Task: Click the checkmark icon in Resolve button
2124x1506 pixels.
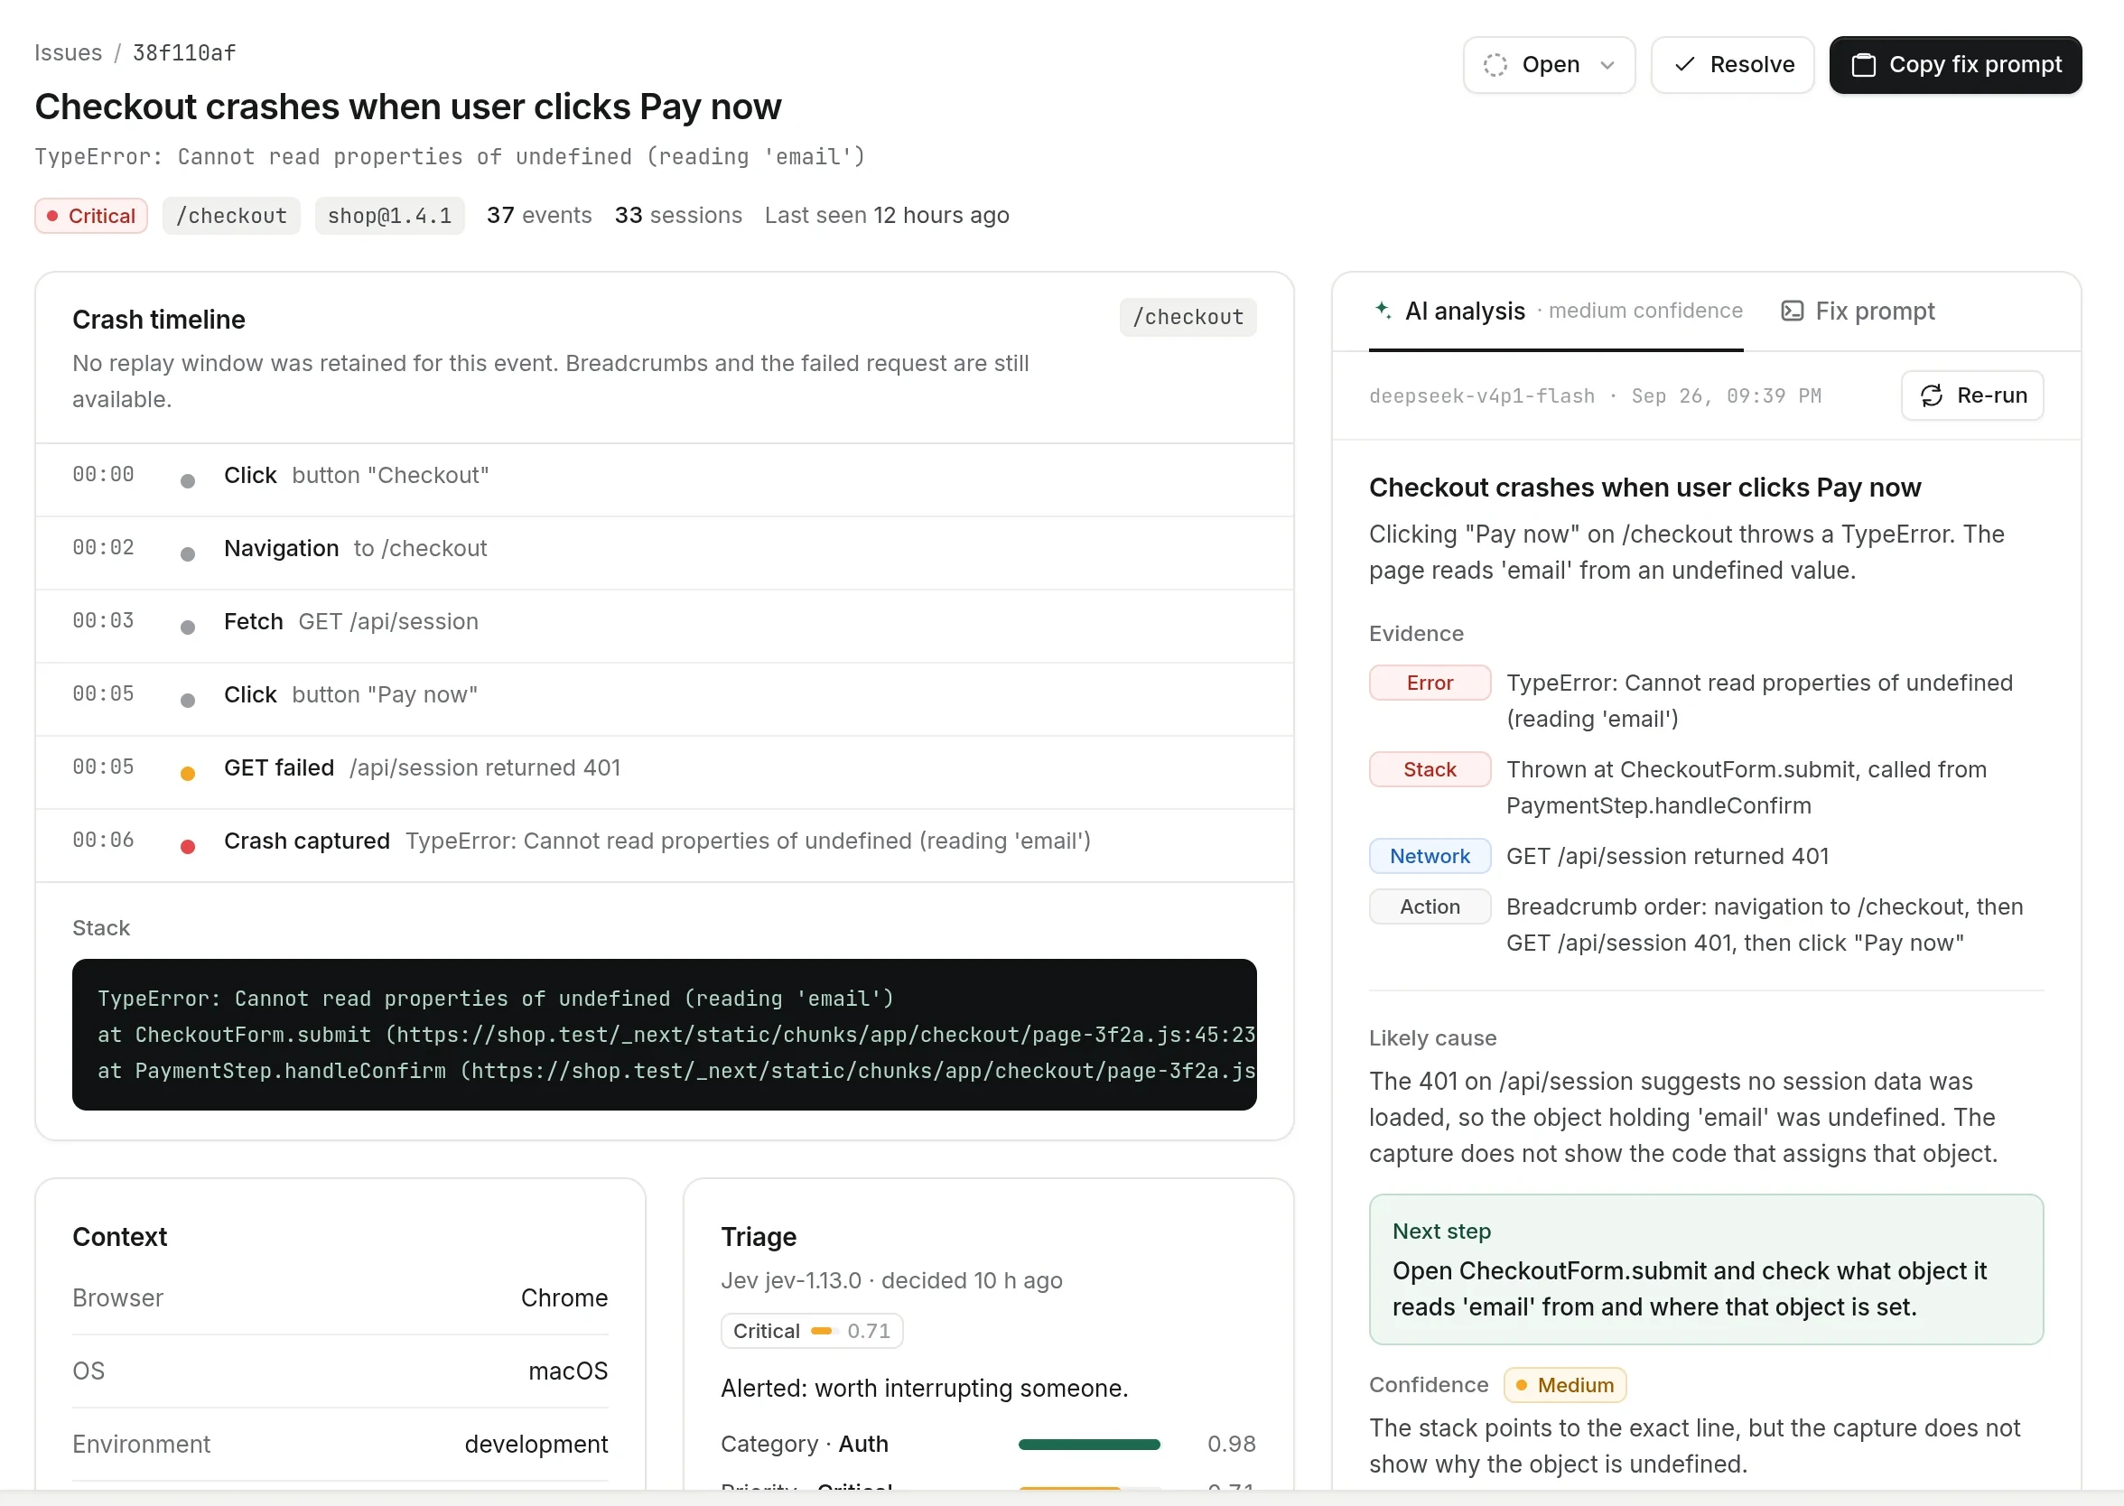Action: tap(1684, 65)
